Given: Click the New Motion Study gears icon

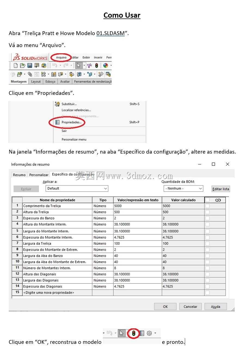Looking at the screenshot, I should pyautogui.click(x=101, y=74).
